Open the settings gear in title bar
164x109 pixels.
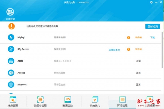[152, 2]
